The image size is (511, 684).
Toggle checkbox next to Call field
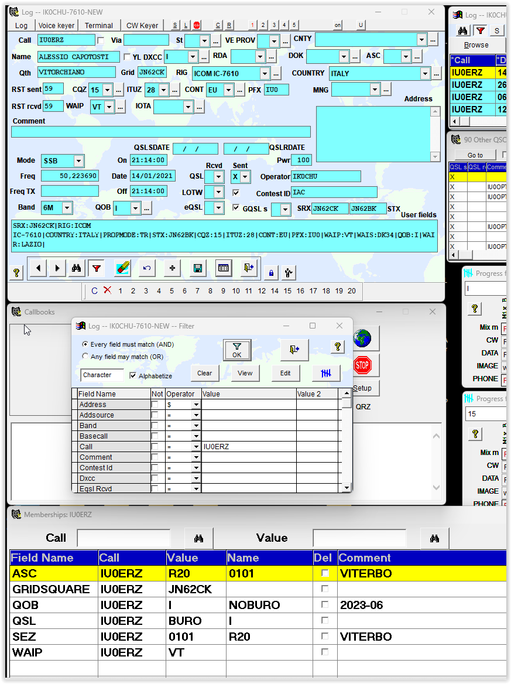click(101, 40)
